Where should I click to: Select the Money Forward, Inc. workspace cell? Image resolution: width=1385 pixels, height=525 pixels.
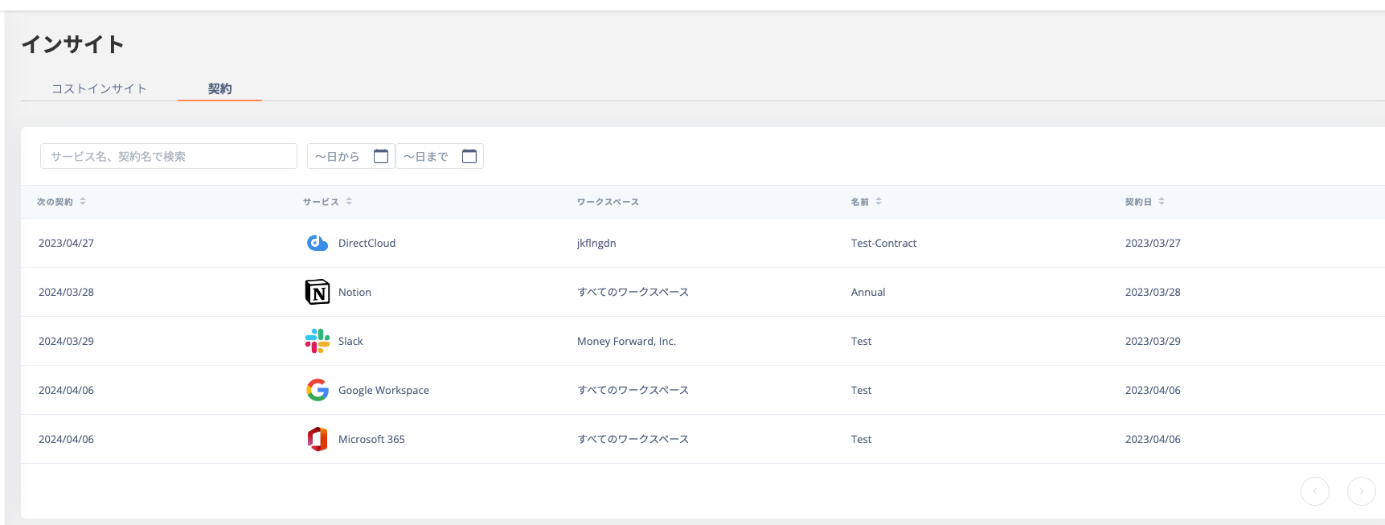pyautogui.click(x=626, y=341)
